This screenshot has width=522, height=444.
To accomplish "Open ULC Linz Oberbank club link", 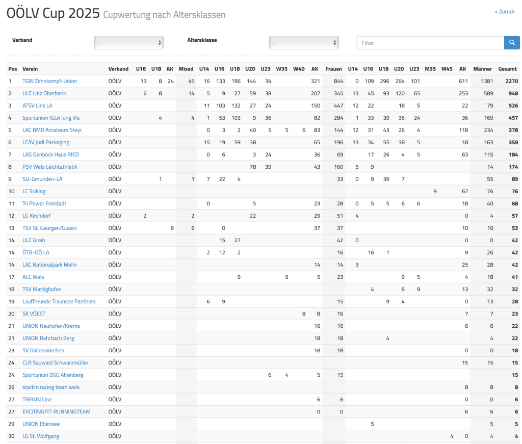I will [44, 93].
